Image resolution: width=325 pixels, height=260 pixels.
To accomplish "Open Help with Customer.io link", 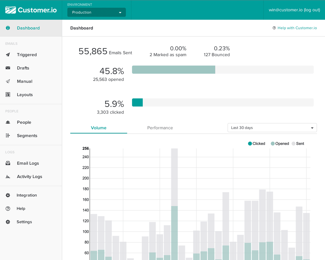I will click(294, 28).
